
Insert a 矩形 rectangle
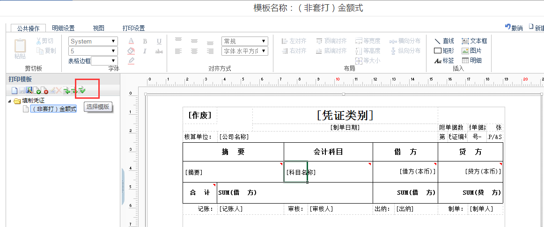coord(444,51)
